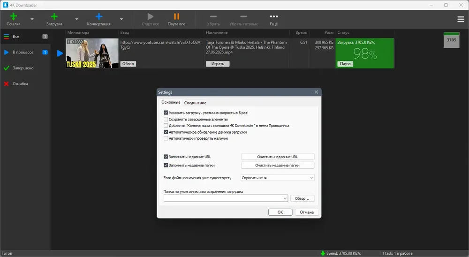Enable Сохранять завершенные элементы checkbox
Viewport: 469px width, 257px height.
click(166, 119)
